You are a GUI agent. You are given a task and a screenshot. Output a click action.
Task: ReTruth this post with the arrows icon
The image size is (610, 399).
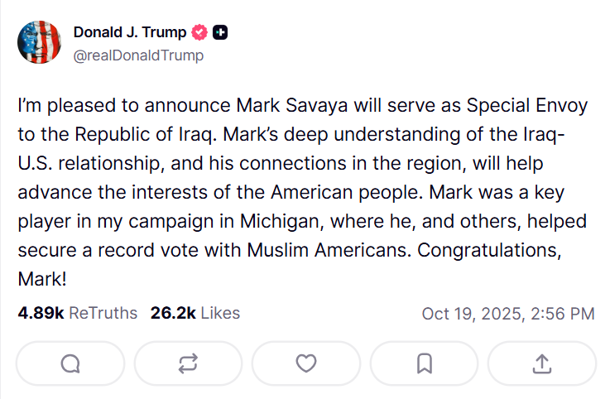click(188, 363)
